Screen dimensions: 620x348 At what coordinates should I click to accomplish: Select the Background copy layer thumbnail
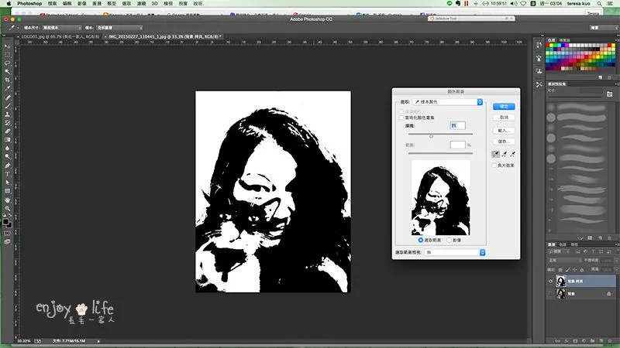coord(560,281)
